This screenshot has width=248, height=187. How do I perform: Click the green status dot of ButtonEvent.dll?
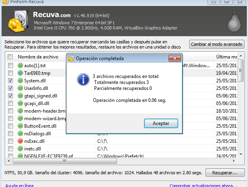tap(20, 126)
